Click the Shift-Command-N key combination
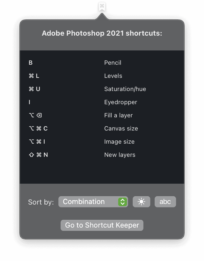This screenshot has height=261, width=204. click(x=38, y=155)
